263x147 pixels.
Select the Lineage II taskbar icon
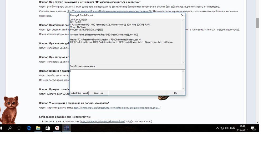pos(67,128)
